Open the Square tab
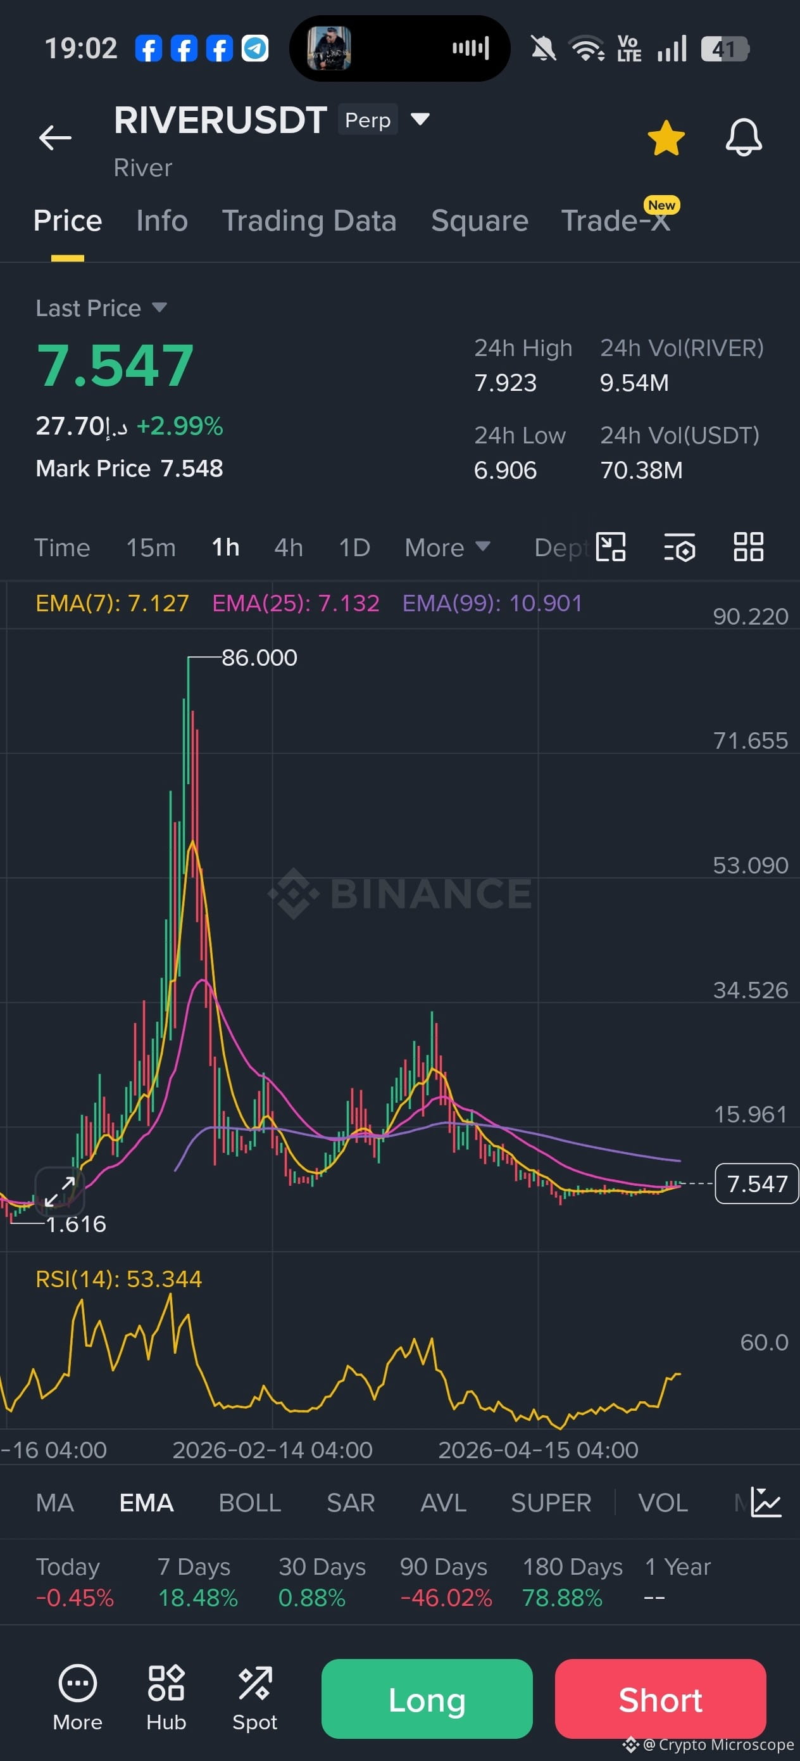Screen dimensions: 800x1761 point(480,221)
